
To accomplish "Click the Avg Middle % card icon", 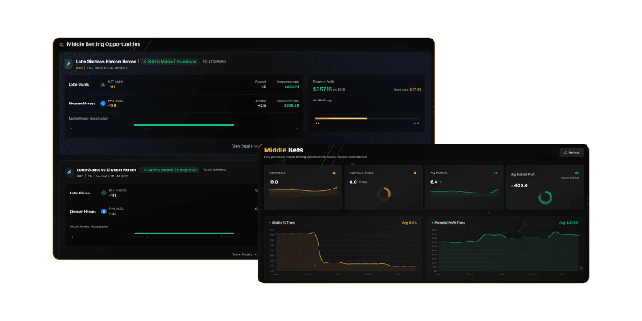I will click(x=495, y=173).
